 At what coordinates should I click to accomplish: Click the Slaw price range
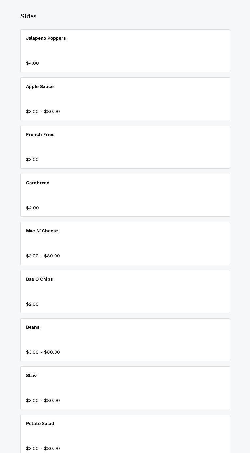pyautogui.click(x=43, y=401)
